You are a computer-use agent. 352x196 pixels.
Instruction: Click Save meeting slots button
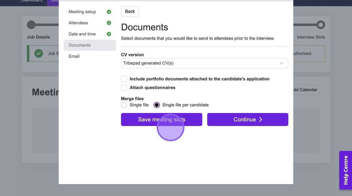pos(161,120)
